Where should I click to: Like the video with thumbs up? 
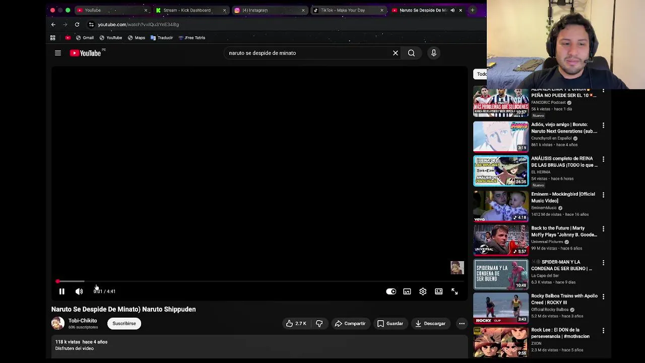pyautogui.click(x=296, y=324)
